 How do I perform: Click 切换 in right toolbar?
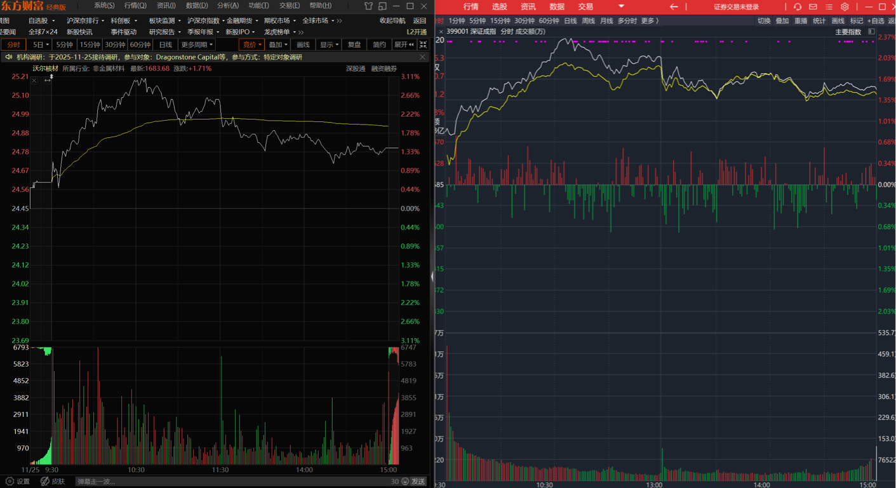tap(764, 21)
